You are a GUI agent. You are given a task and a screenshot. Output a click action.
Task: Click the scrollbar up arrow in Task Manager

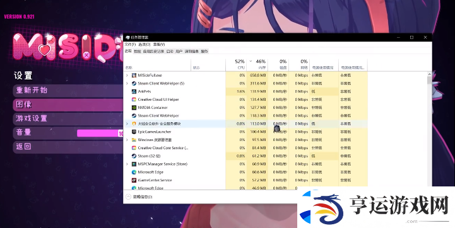[x=429, y=74]
